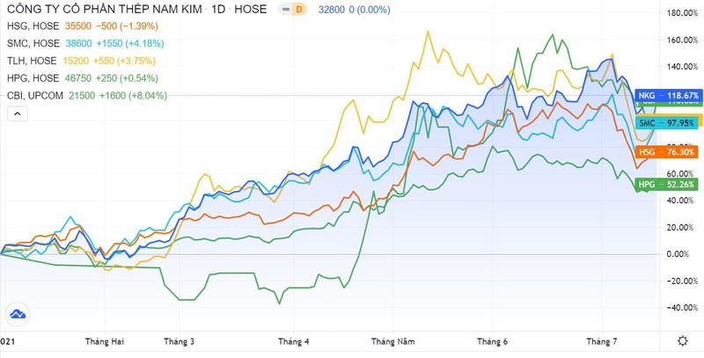This screenshot has height=358, width=704.
Task: Collapse the legend with the arrow button
Action: pyautogui.click(x=15, y=112)
